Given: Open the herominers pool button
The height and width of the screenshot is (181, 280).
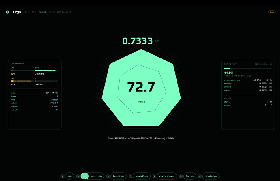Looking at the screenshot, I should 118,176.
